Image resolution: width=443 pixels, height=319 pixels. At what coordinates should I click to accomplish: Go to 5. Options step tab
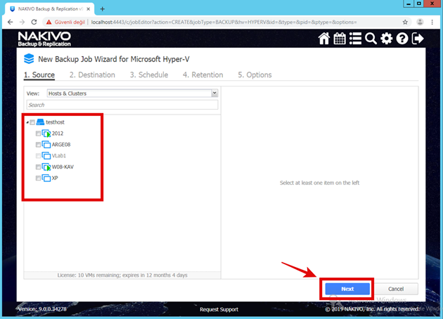tap(255, 74)
